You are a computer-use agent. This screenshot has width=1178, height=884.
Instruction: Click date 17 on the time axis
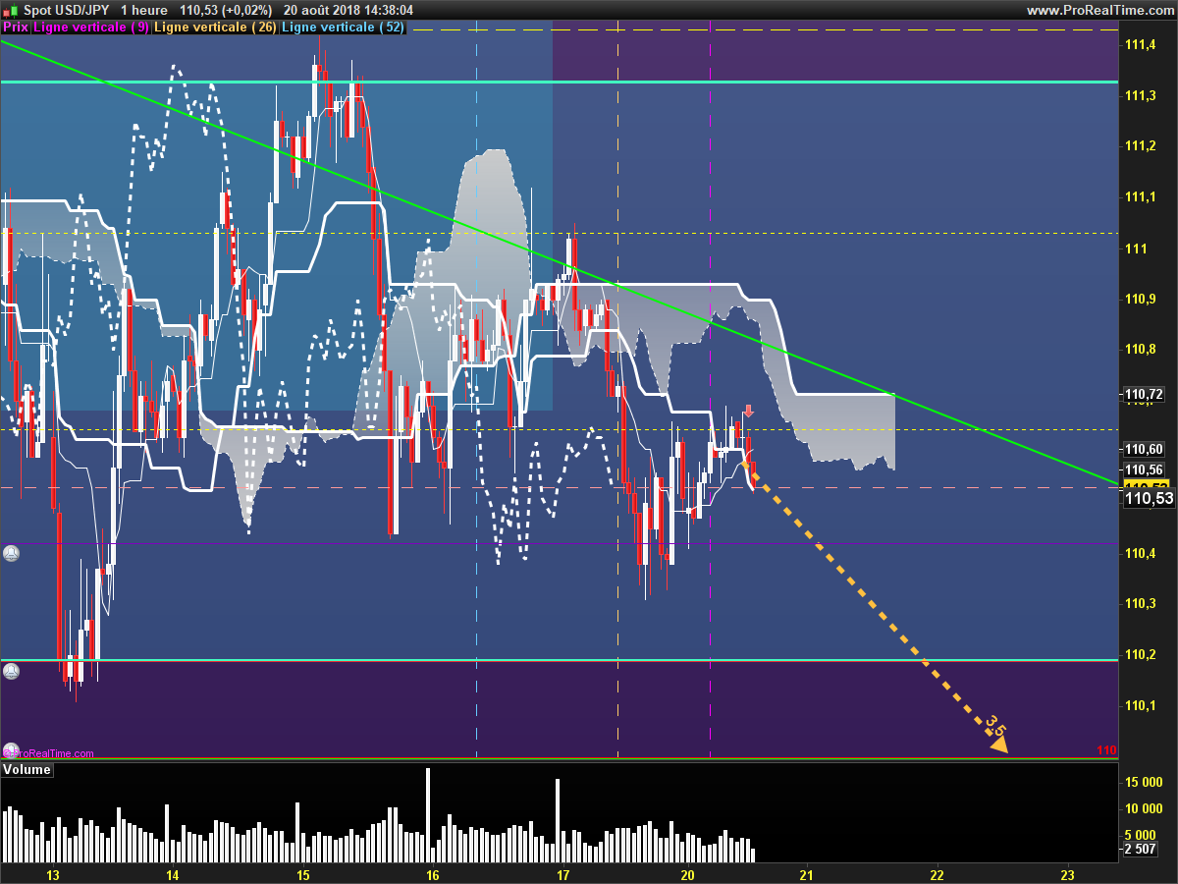(563, 874)
